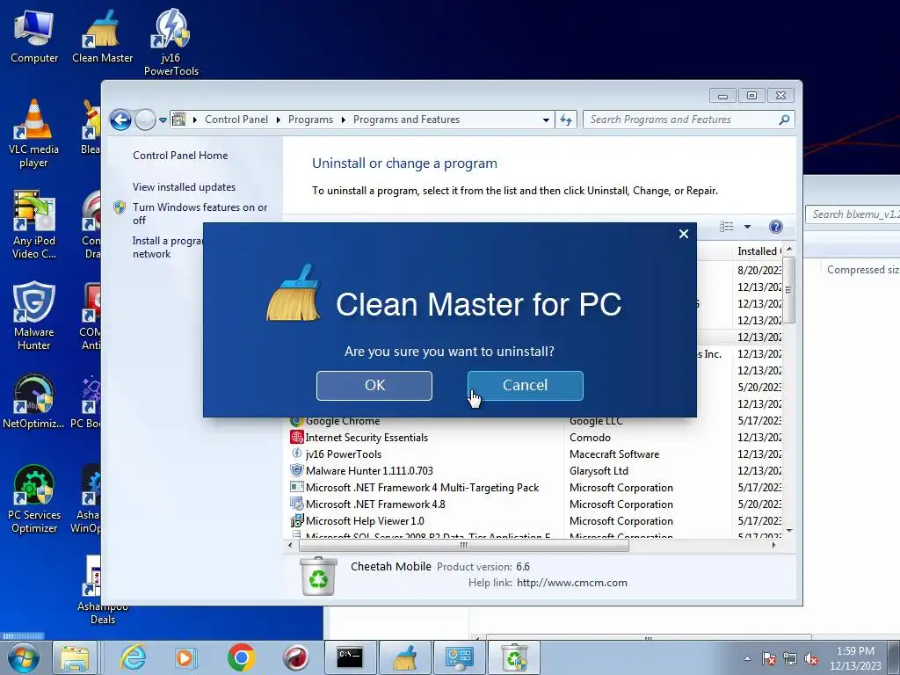Viewport: 900px width, 675px height.
Task: Select Programs and Features breadcrumb segment
Action: tap(406, 120)
